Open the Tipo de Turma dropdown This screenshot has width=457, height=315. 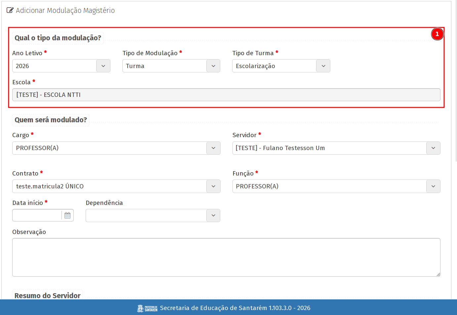[x=323, y=66]
